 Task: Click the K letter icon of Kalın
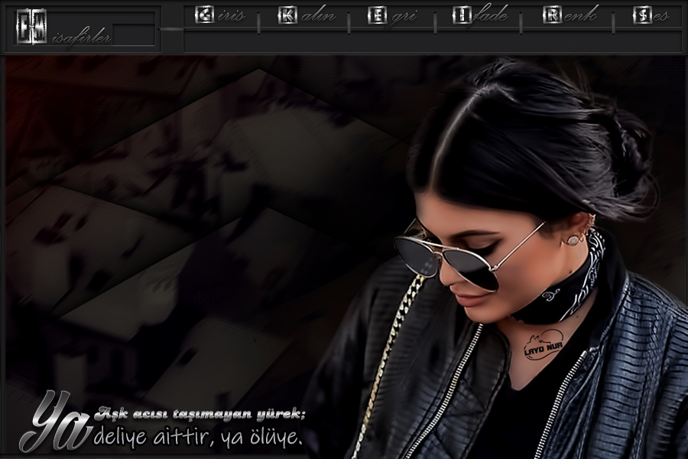[287, 15]
